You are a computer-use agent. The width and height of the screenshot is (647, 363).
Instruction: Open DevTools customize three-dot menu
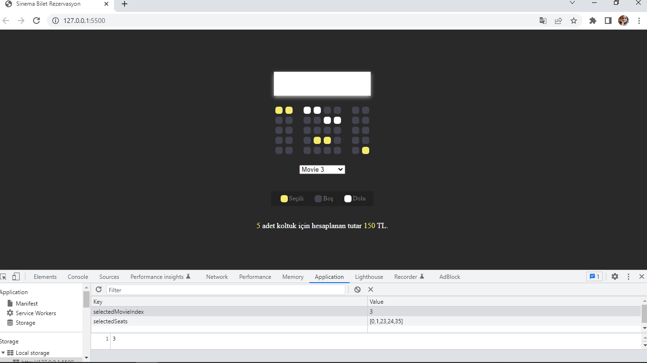coord(628,276)
